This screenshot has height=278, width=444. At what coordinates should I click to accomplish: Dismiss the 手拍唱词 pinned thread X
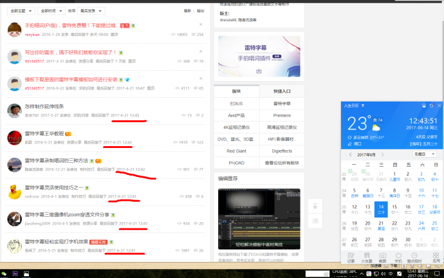click(x=201, y=24)
